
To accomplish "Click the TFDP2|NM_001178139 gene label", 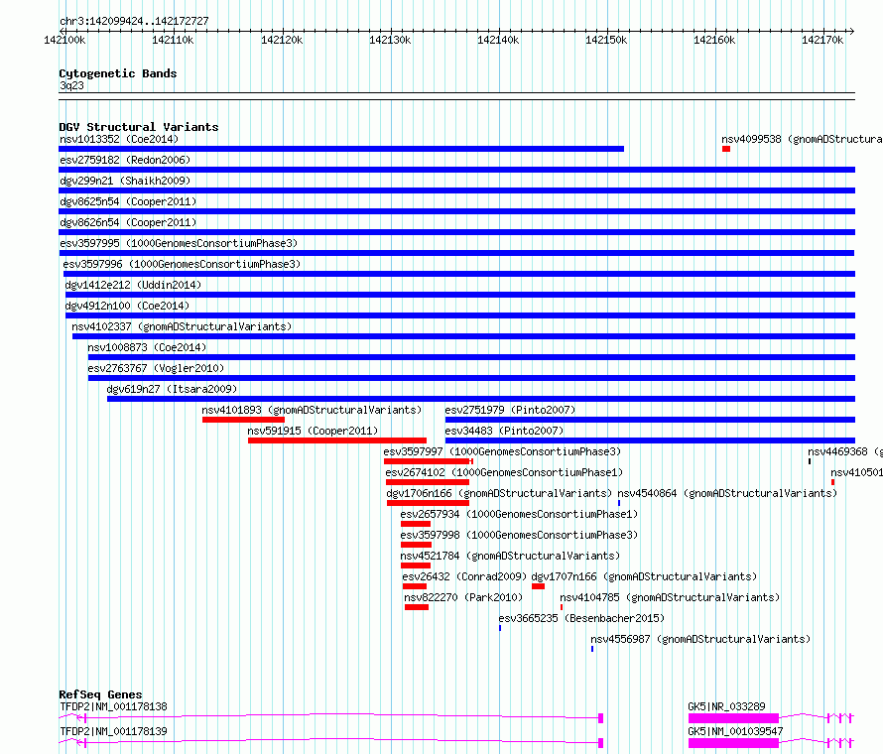I will point(113,731).
